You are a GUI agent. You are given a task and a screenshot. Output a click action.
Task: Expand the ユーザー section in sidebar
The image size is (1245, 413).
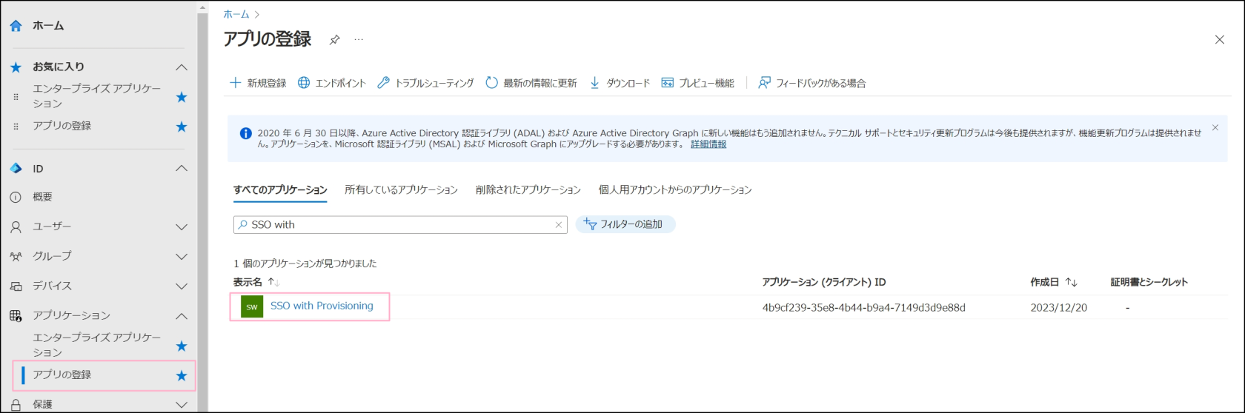point(181,227)
